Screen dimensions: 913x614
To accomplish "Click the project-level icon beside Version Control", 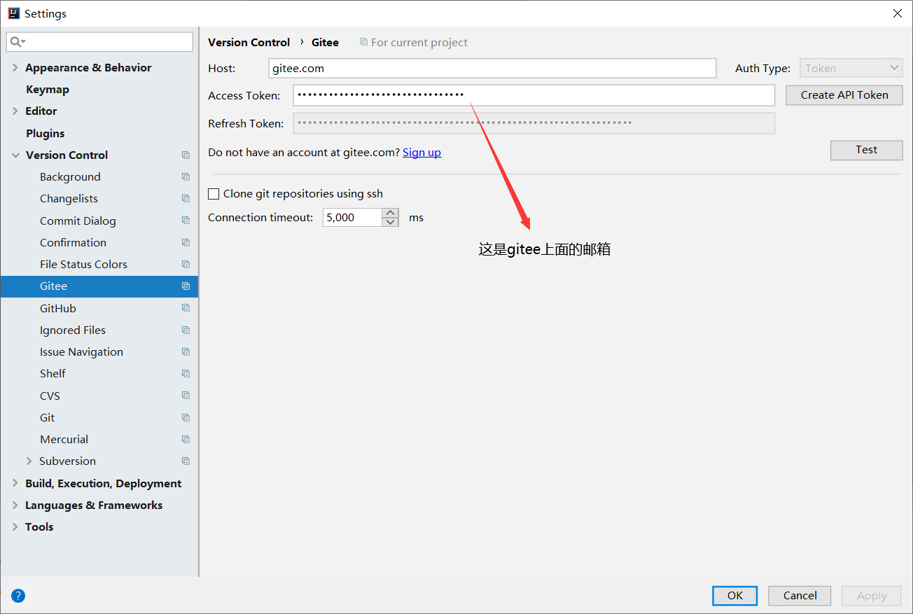I will tap(186, 155).
